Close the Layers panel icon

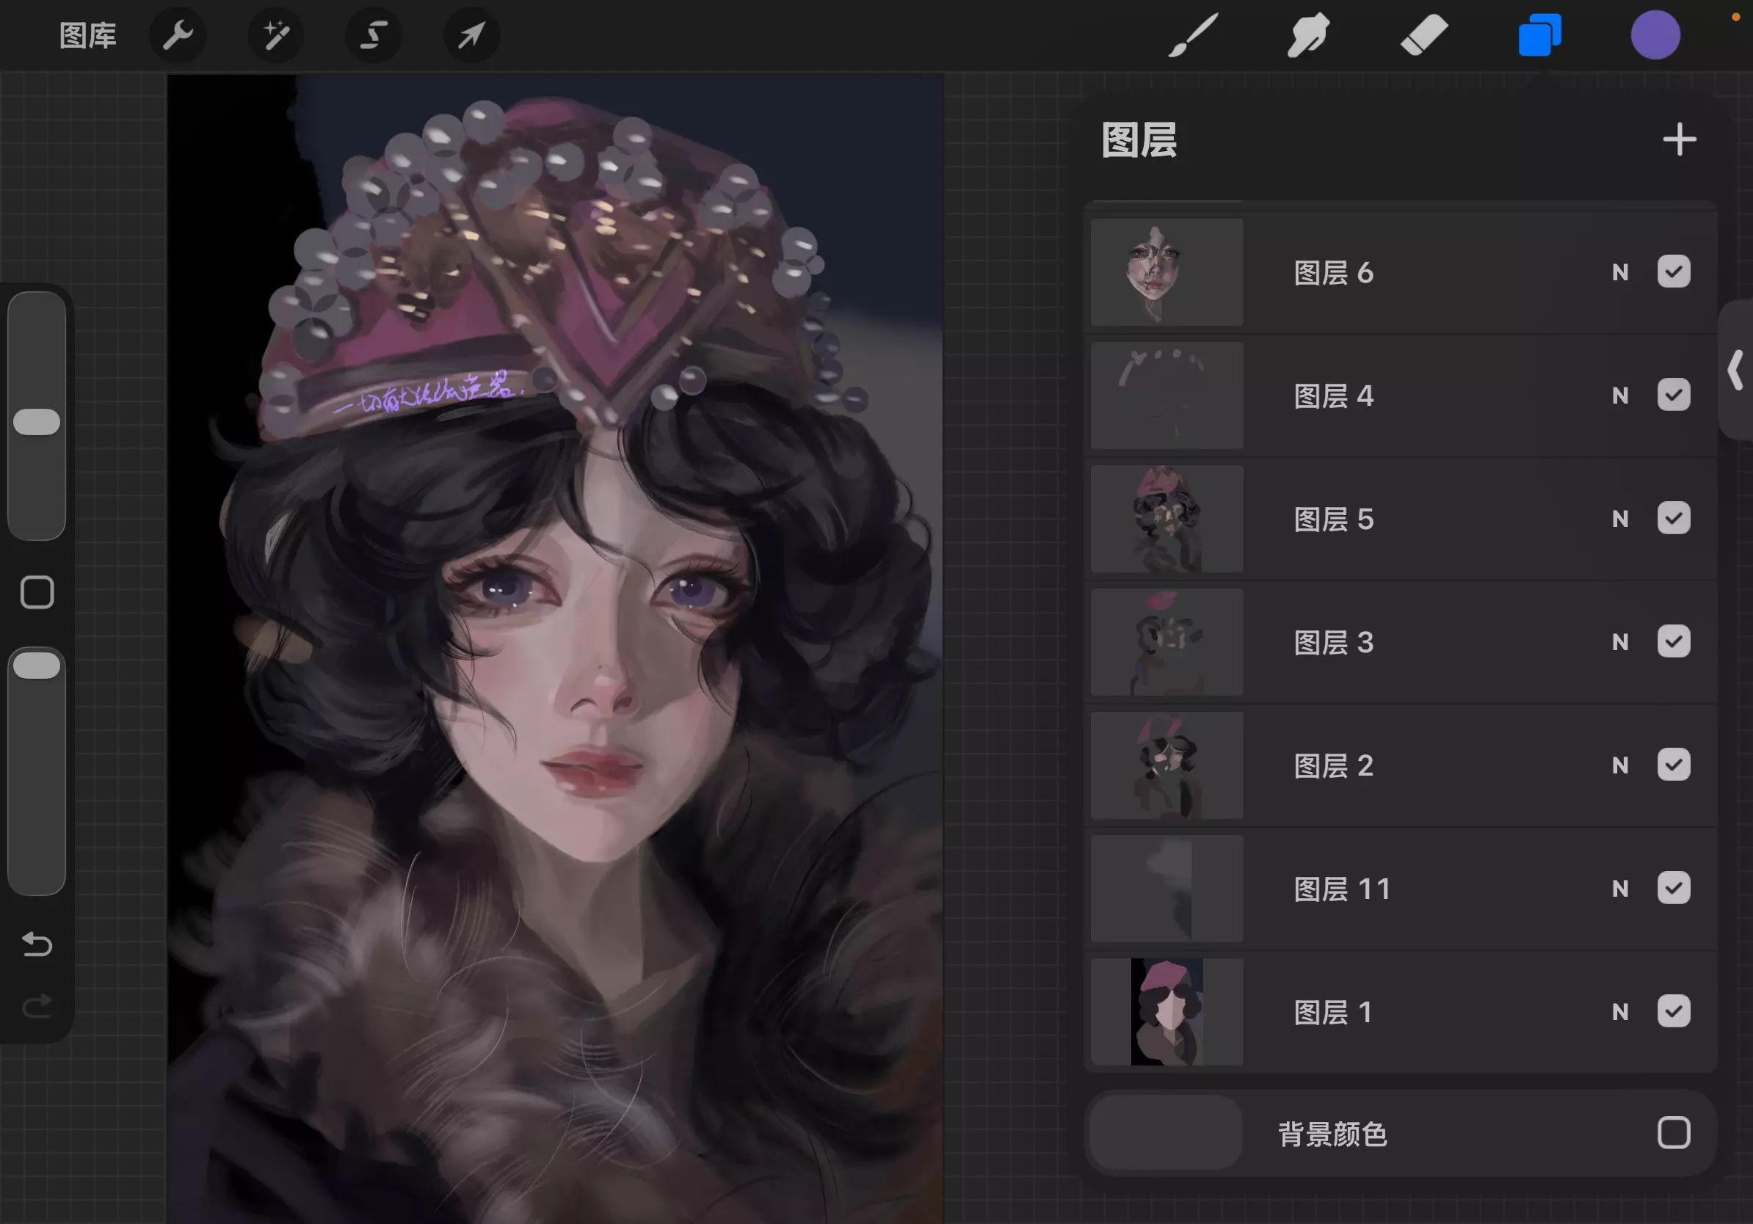(x=1539, y=35)
